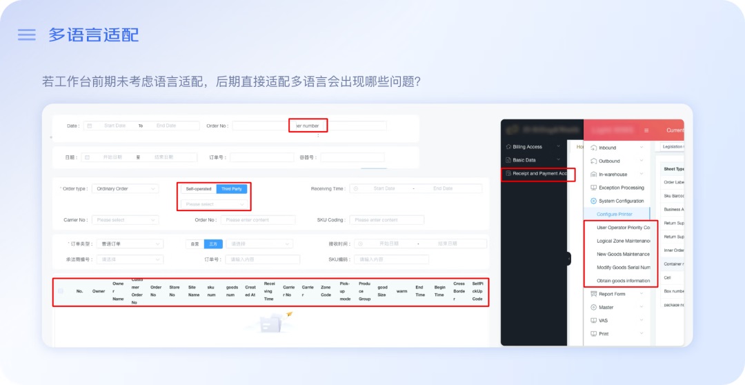745x385 pixels.
Task: Click the VAS monitor icon
Action: (x=593, y=321)
